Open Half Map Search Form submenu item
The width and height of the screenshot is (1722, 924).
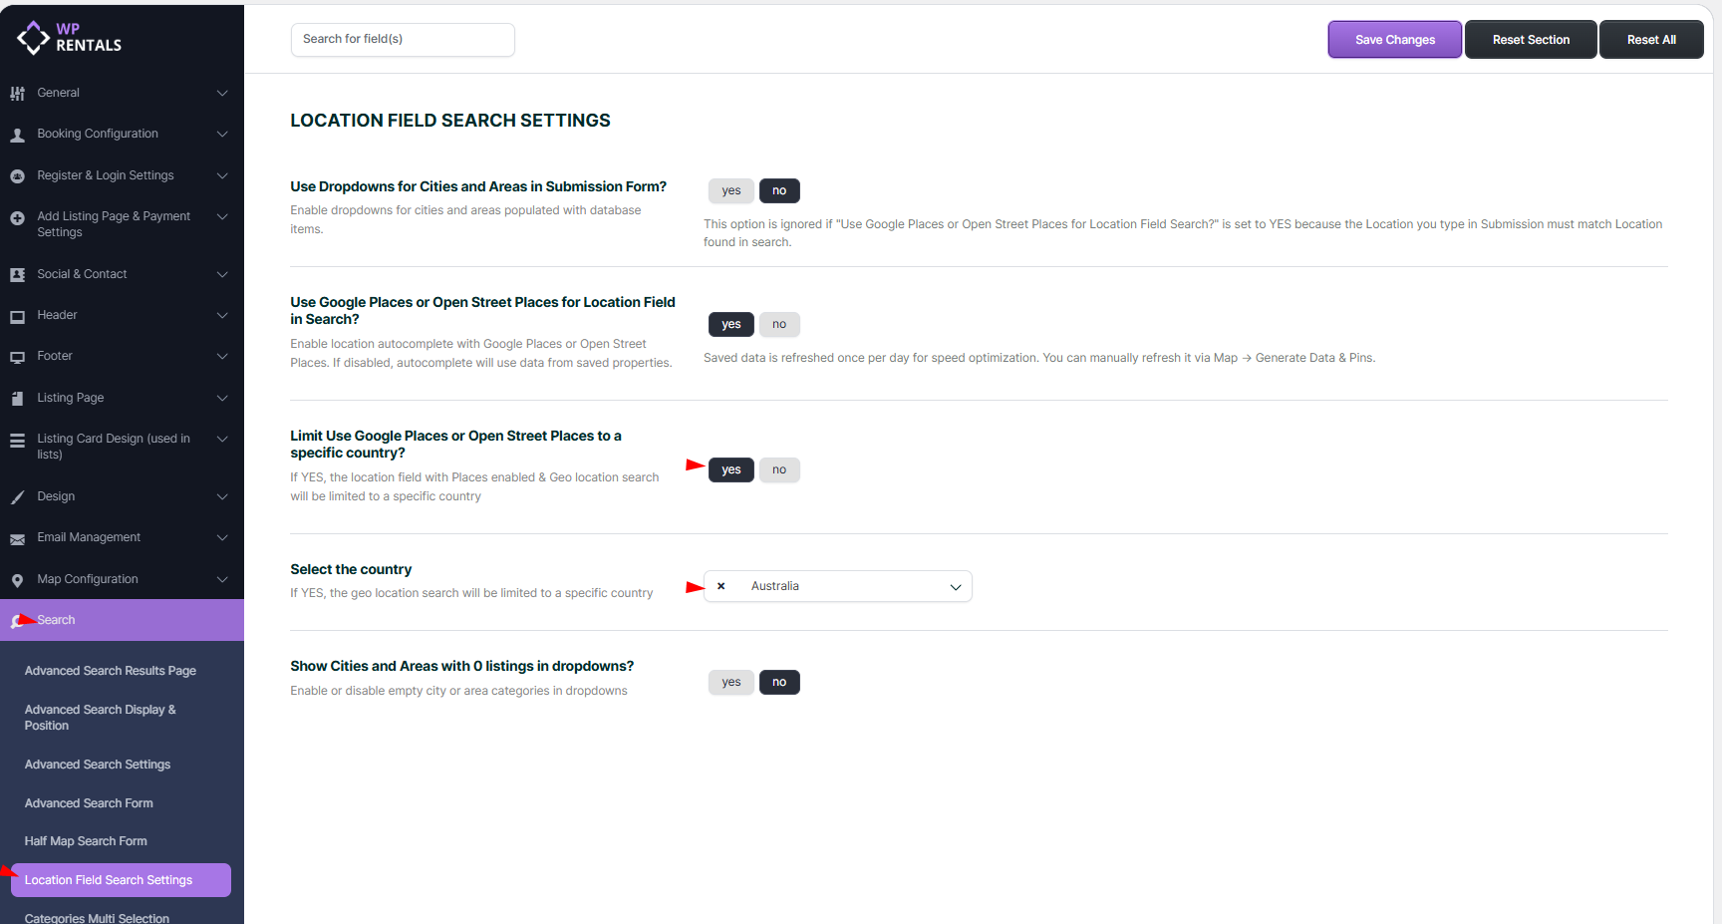point(86,841)
